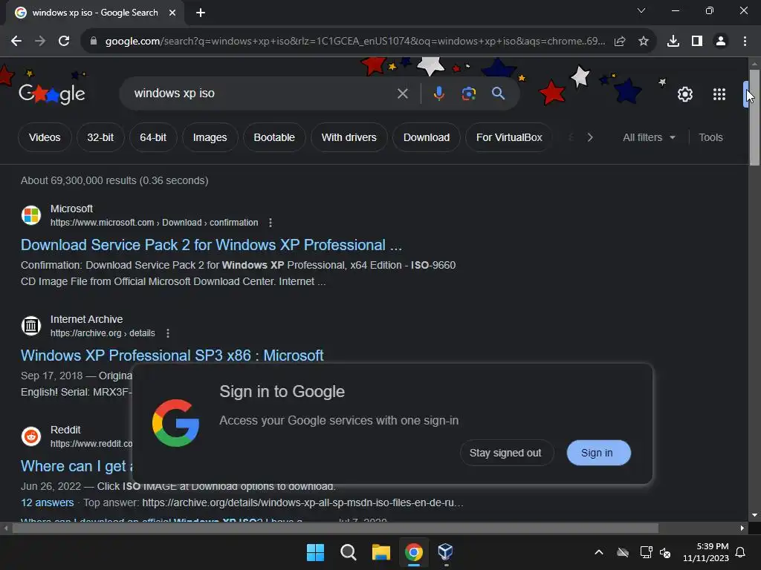The image size is (761, 570).
Task: Choose Stay signed out
Action: pyautogui.click(x=505, y=453)
